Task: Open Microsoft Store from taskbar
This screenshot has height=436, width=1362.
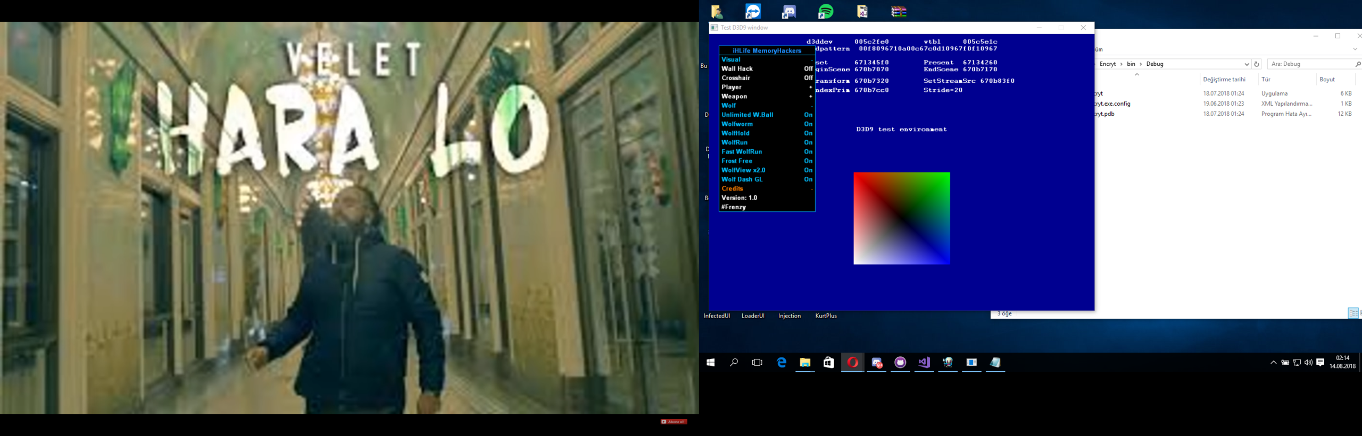Action: point(828,362)
